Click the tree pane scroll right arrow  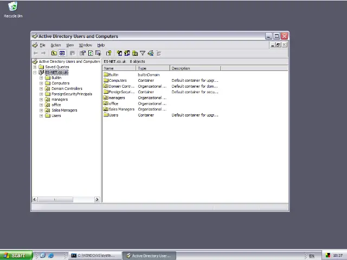(97, 199)
